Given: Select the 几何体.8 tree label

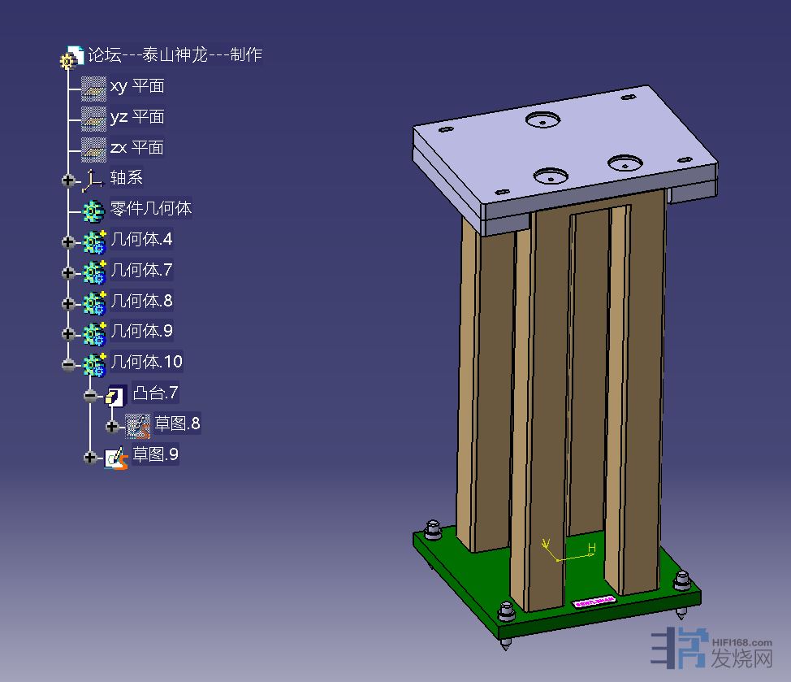Looking at the screenshot, I should tap(141, 301).
